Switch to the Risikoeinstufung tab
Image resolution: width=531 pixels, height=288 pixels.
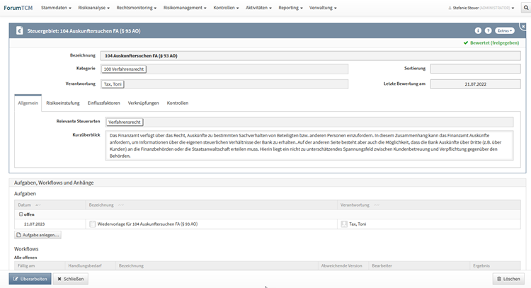tap(63, 103)
